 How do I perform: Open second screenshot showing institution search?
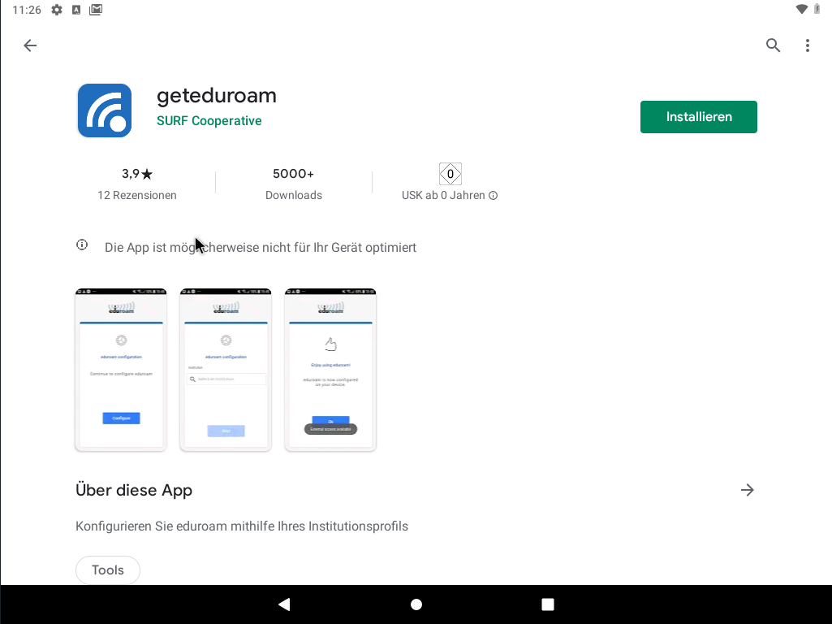[x=226, y=370]
